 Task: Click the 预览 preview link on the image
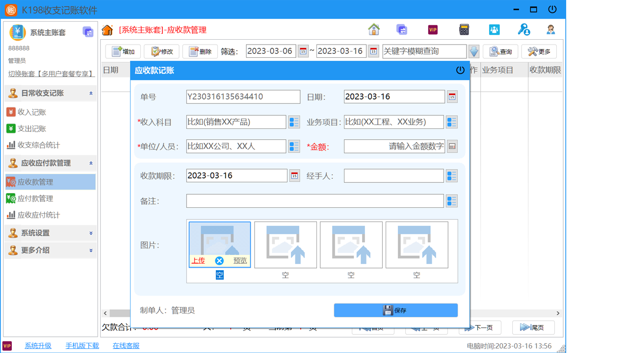point(240,260)
